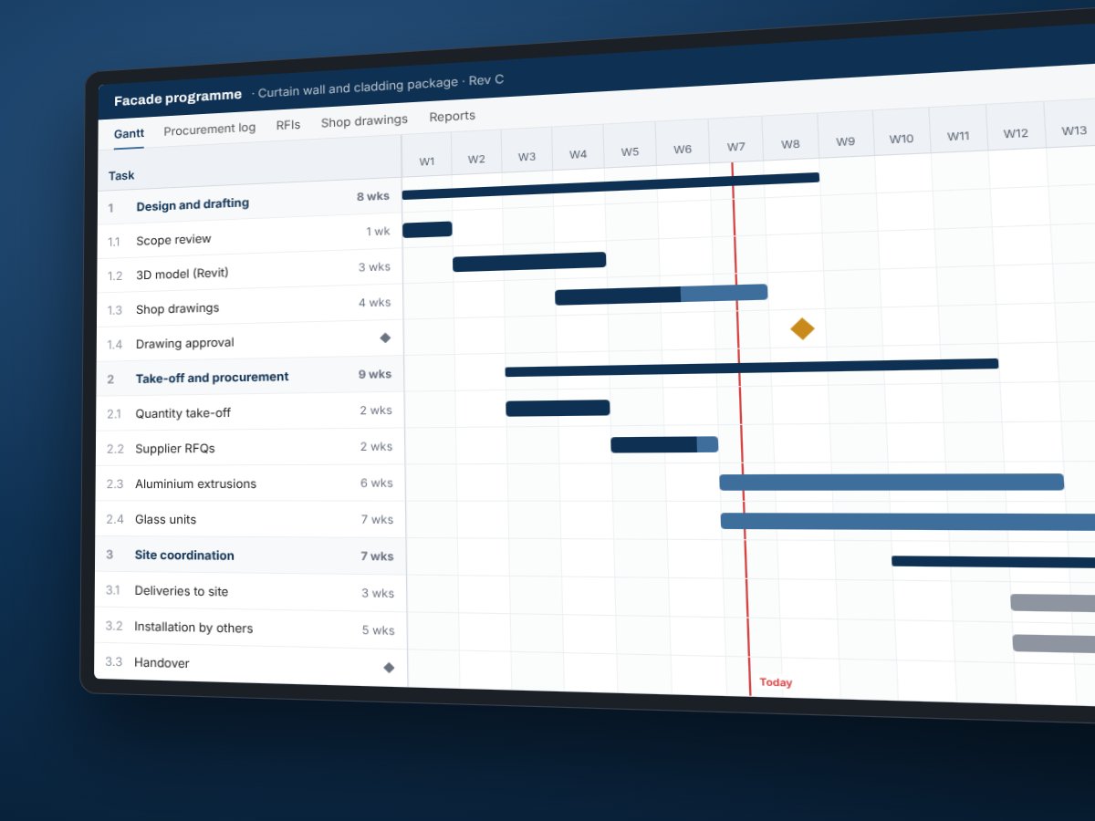Viewport: 1095px width, 821px height.
Task: Click the Shop drawings progress bar in chart
Action: click(662, 295)
